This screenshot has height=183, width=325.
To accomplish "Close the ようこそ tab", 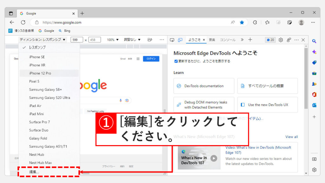I will coord(204,40).
